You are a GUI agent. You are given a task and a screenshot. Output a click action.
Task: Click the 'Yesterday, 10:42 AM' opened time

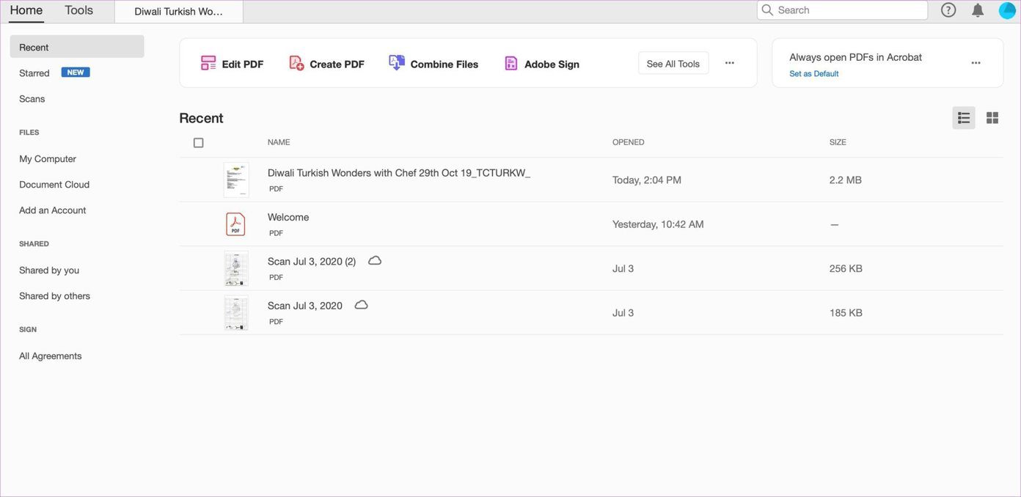(658, 224)
